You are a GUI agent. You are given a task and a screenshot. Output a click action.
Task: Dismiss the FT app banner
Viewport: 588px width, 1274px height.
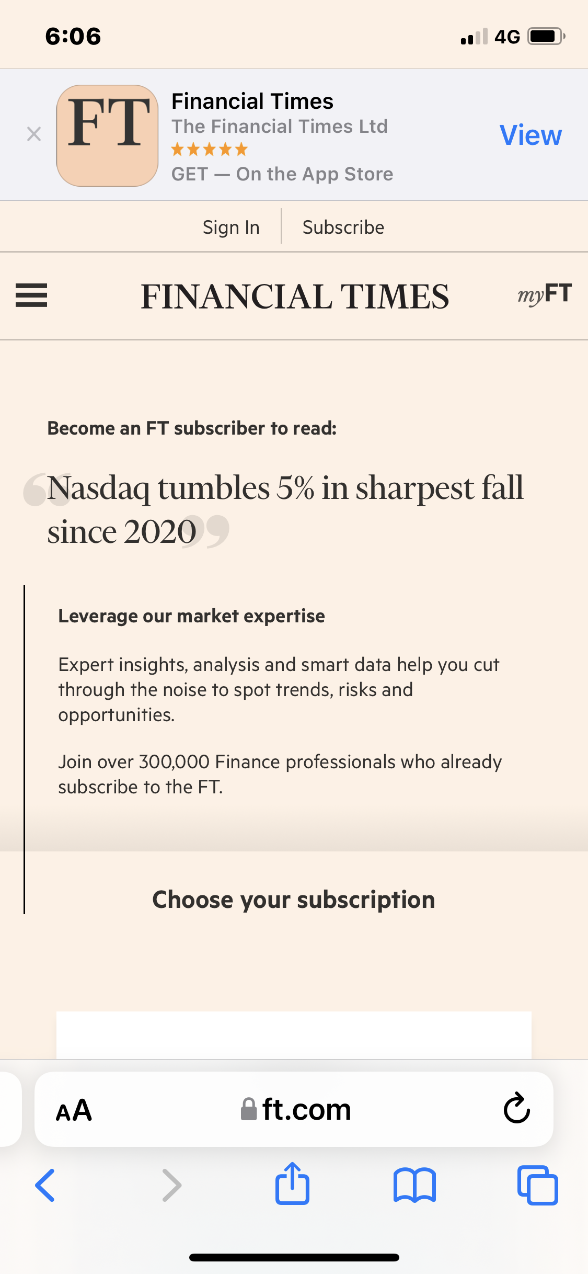34,134
